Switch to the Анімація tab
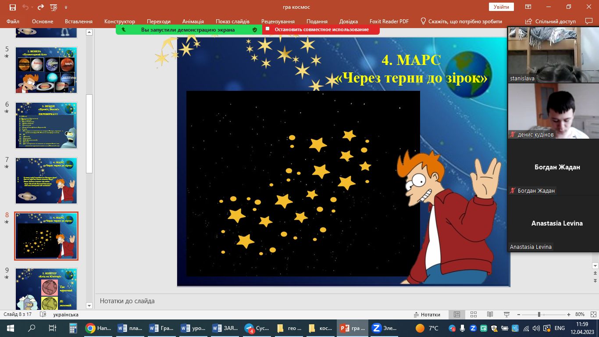This screenshot has height=337, width=599. click(193, 22)
